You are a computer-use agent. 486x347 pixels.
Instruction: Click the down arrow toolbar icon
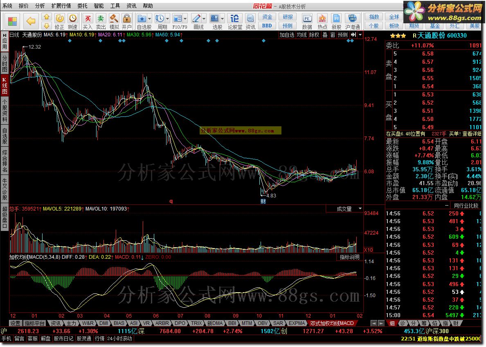pos(47,25)
